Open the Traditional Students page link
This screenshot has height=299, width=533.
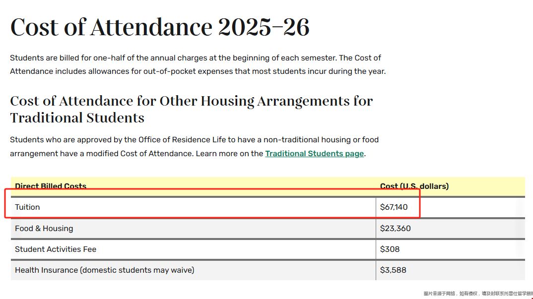314,154
